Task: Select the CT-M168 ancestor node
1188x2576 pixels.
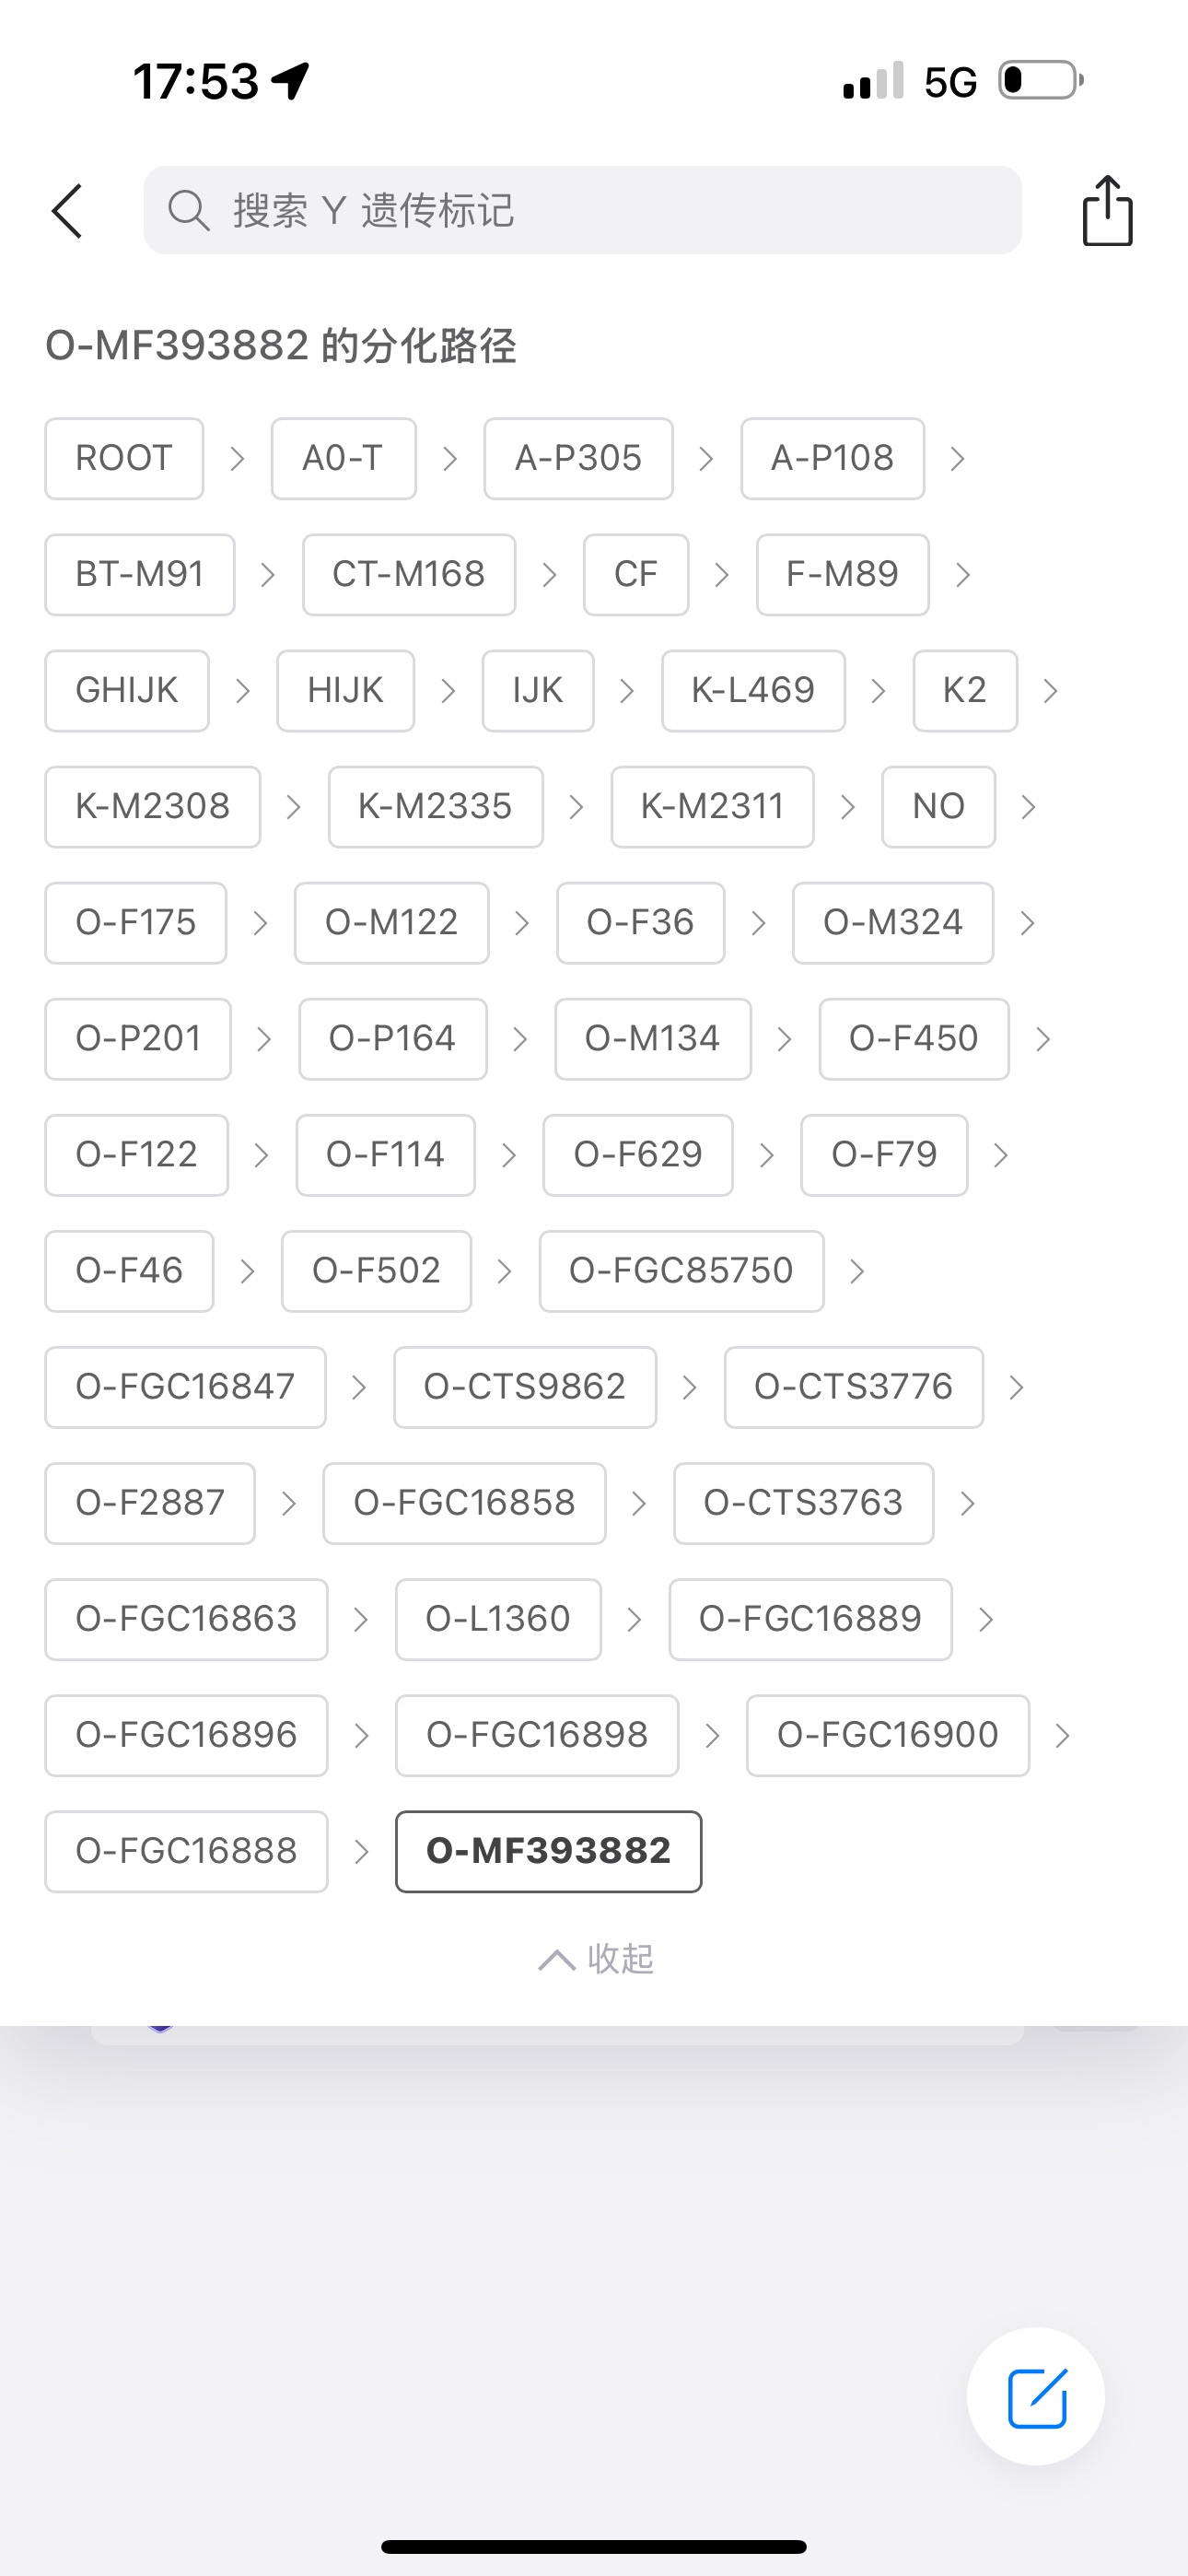Action: [409, 575]
